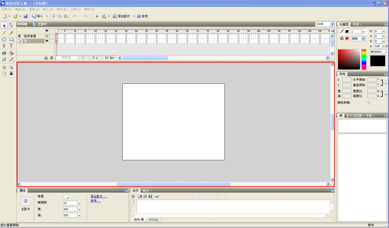Open the 文件 menu
Viewport: 389px width, 228px height.
click(x=7, y=9)
